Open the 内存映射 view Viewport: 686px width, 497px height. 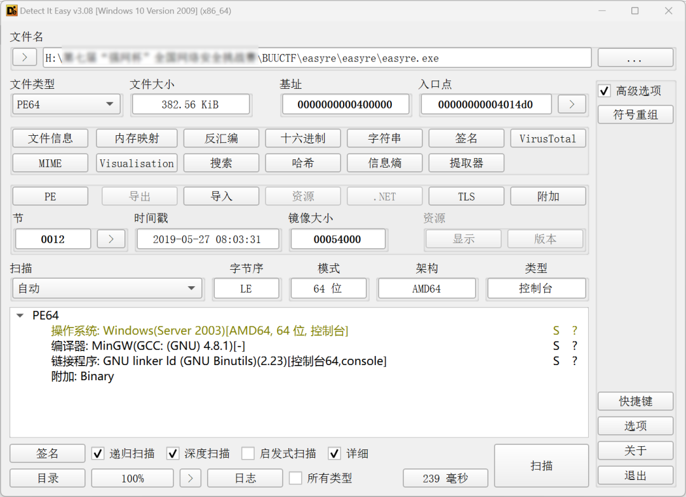[x=137, y=138]
